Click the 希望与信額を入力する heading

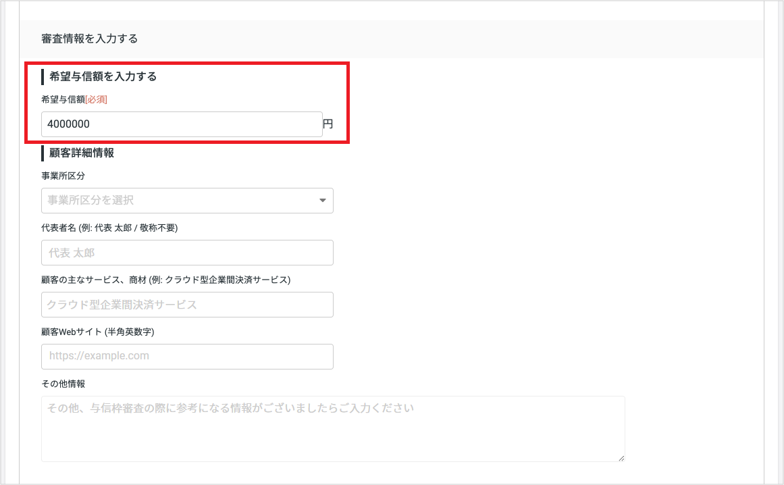coord(103,76)
